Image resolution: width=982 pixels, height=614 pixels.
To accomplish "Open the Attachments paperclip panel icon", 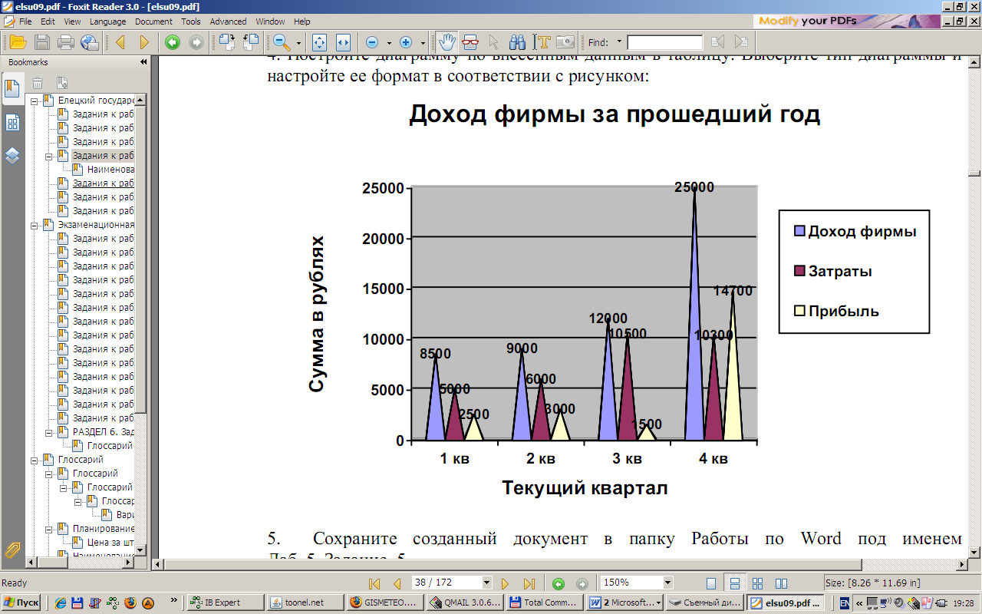I will pyautogui.click(x=13, y=550).
